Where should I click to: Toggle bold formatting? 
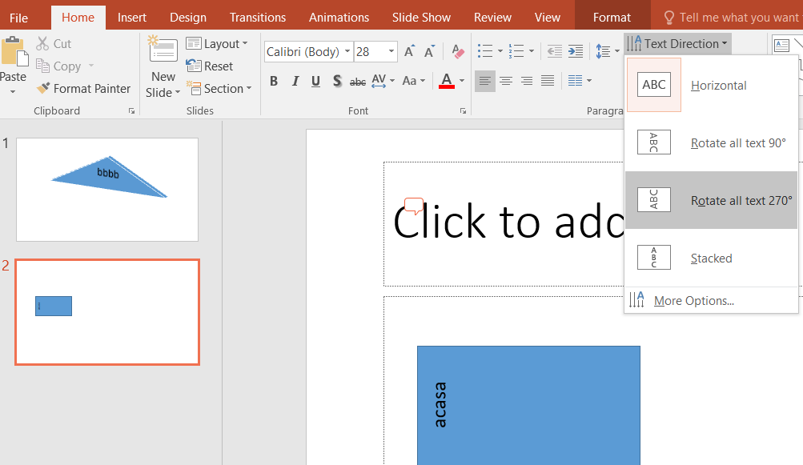tap(274, 81)
